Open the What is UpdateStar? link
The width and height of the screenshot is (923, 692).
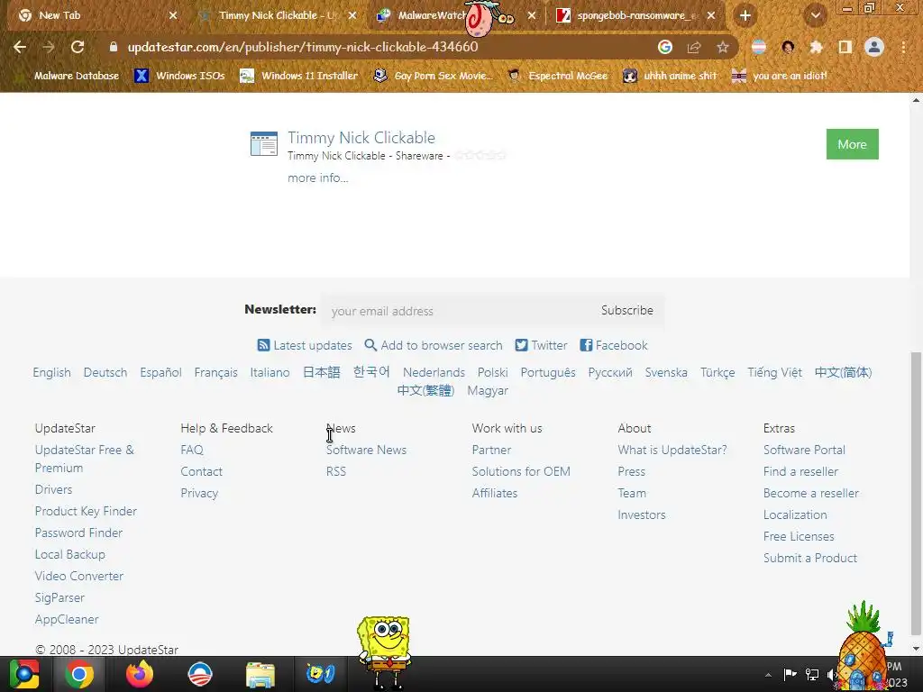pos(672,450)
